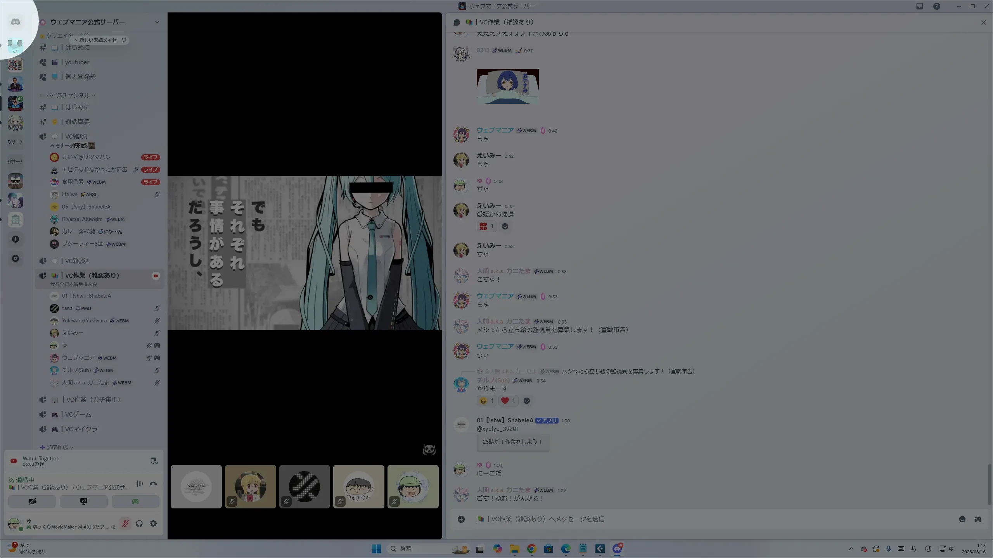Open emoji picker in message box

pyautogui.click(x=962, y=519)
